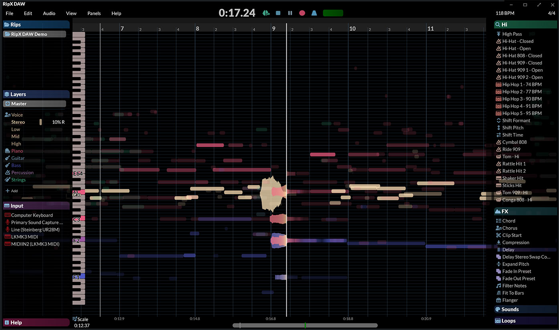Choose the Delay effect
This screenshot has width=559, height=330.
509,250
